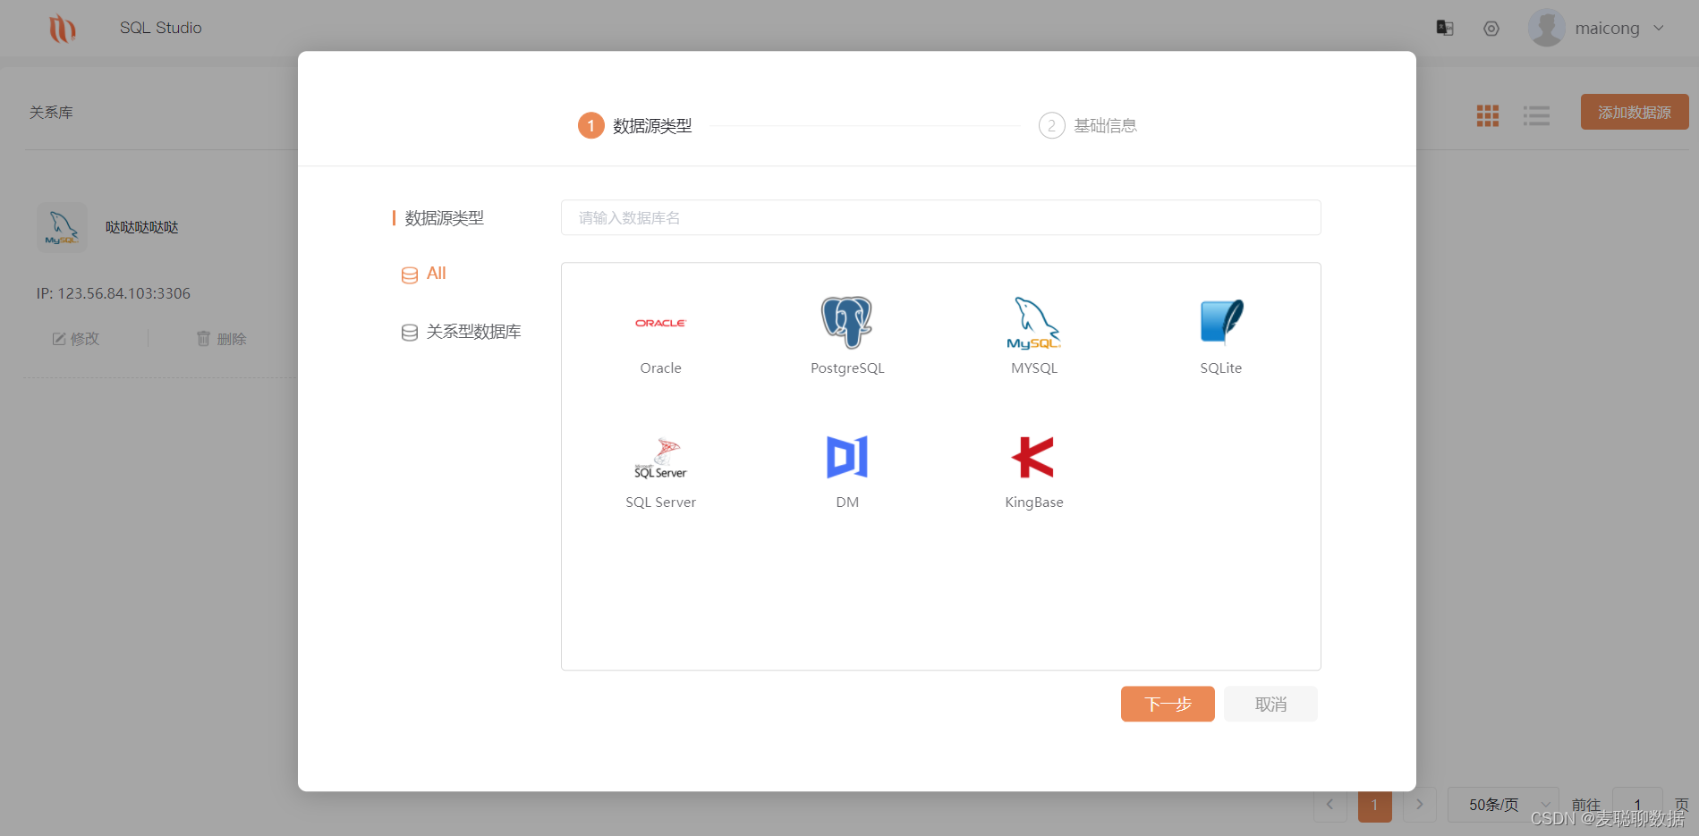Focus the 请输入数据库名 search field
The width and height of the screenshot is (1699, 836).
click(941, 217)
